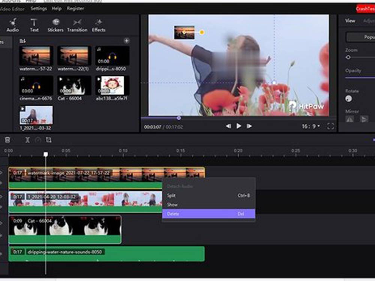Viewport: 375px width, 281px height.
Task: Click the trash delete icon in timeline toolbar
Action: 7,140
